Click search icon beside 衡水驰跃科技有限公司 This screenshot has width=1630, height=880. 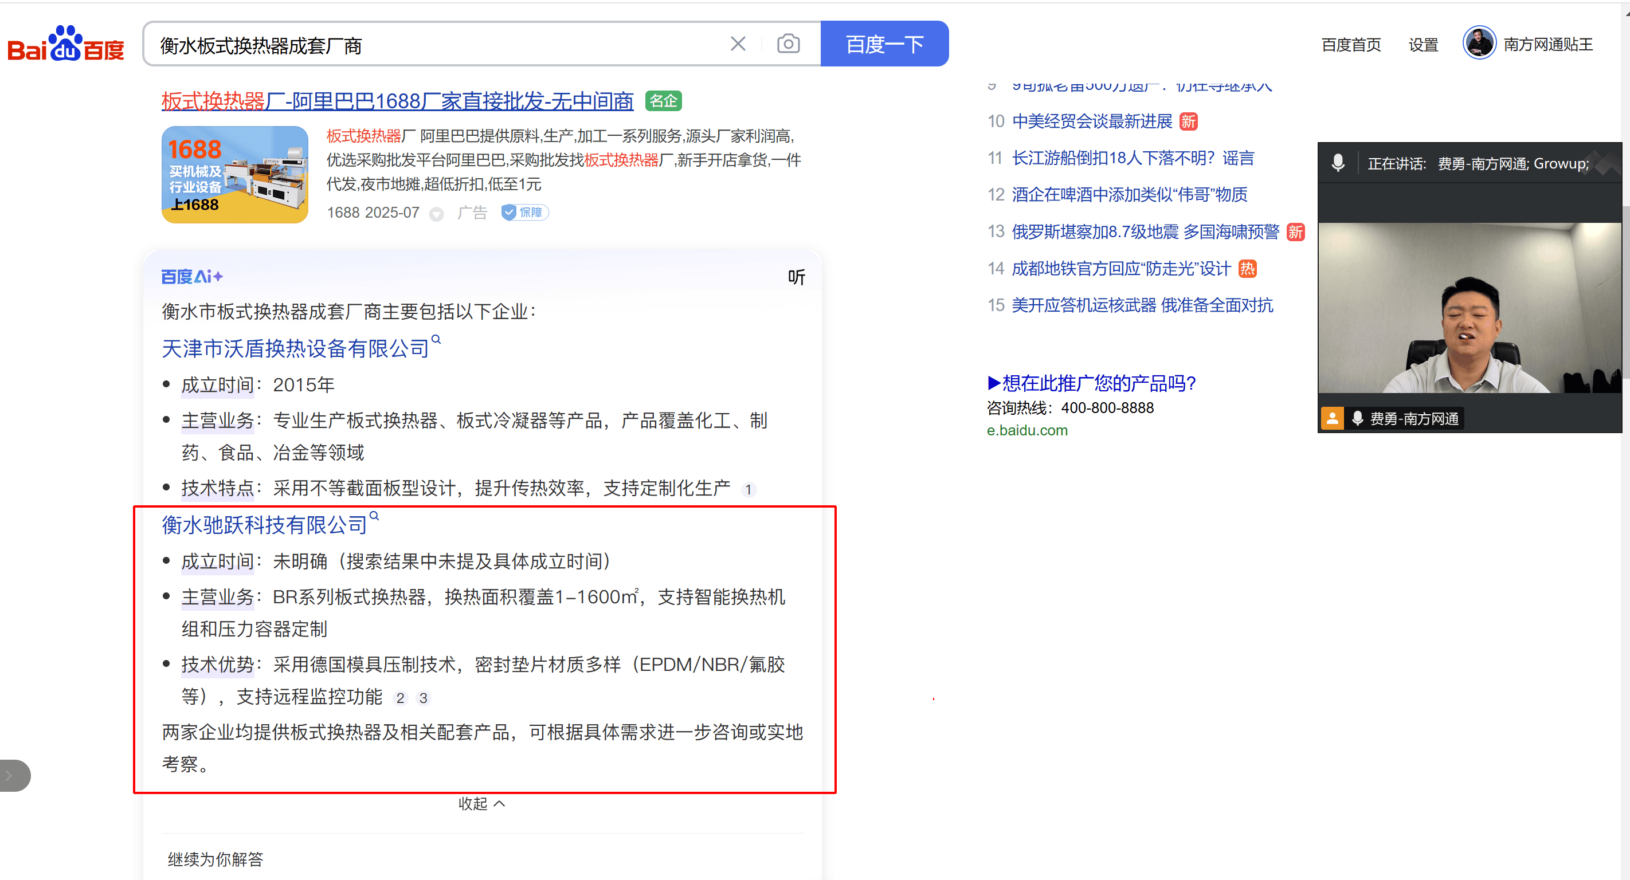pyautogui.click(x=374, y=516)
